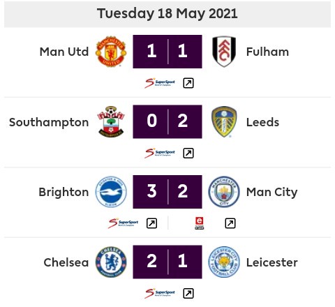The width and height of the screenshot is (335, 307).
Task: Click the Chelsea club crest
Action: tap(111, 262)
